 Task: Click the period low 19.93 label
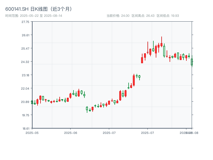pyautogui.click(x=168, y=16)
